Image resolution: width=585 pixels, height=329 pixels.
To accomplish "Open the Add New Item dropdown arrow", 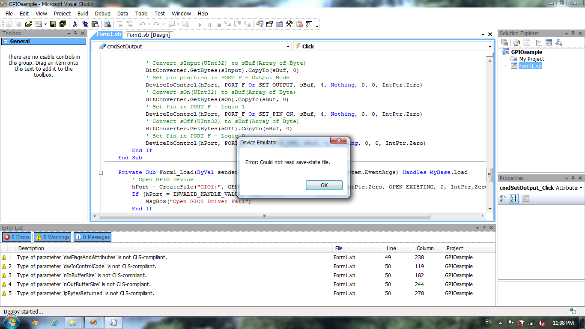I will 45,24.
